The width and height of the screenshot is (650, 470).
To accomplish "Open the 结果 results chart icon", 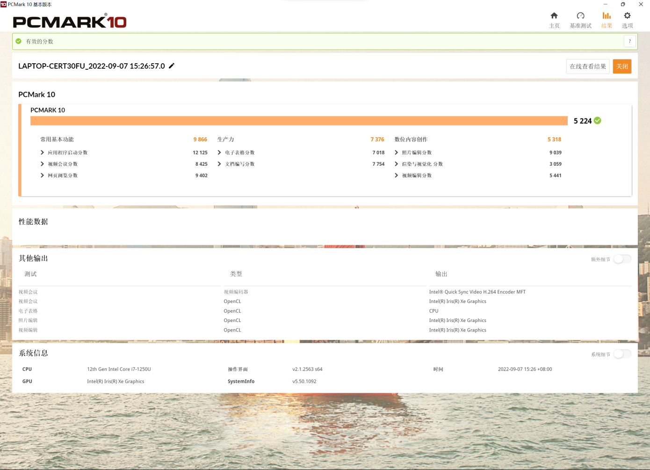I will click(607, 15).
